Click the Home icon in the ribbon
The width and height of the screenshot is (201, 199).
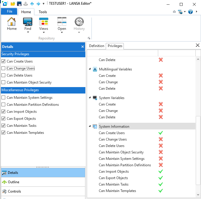pos(12,22)
